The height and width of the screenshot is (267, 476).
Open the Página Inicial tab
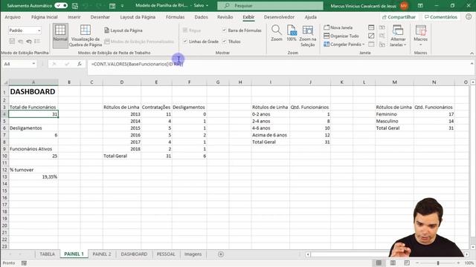45,17
